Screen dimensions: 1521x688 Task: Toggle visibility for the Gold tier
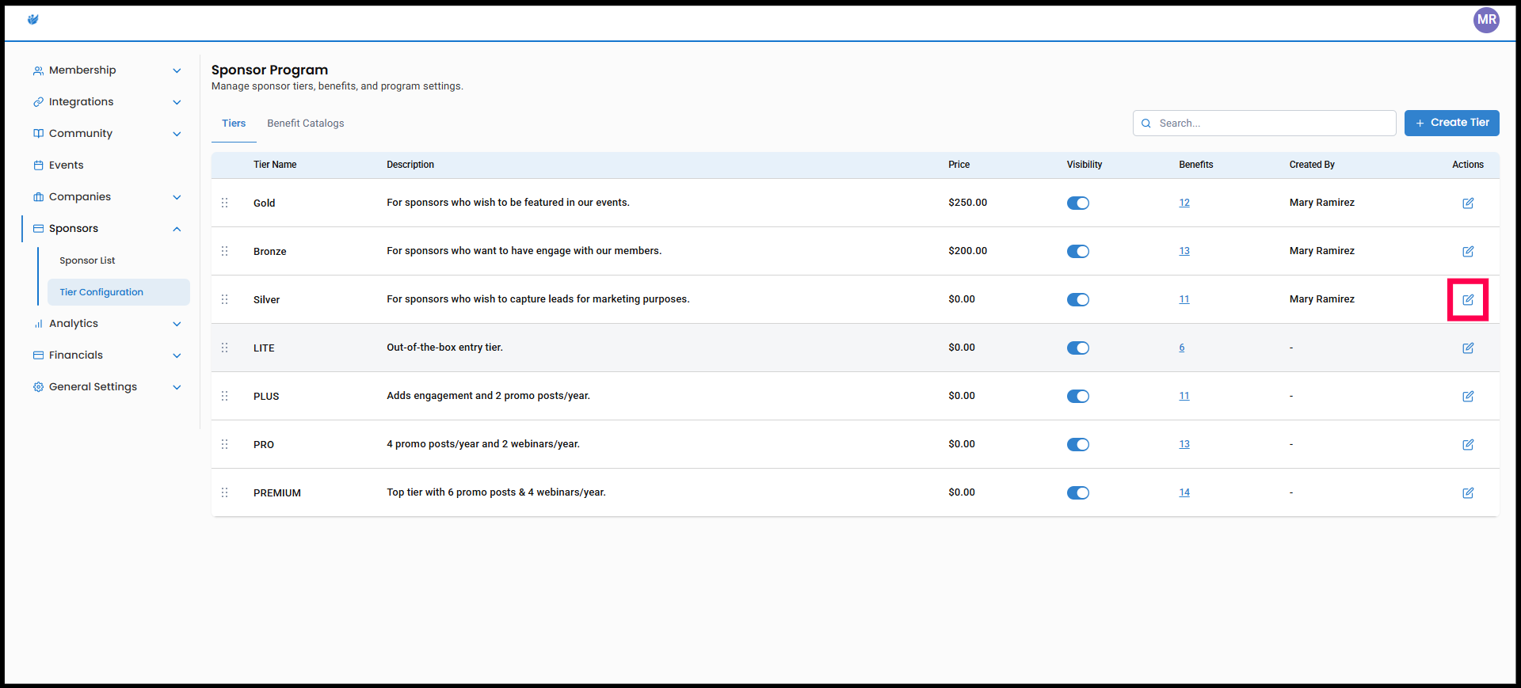click(1077, 203)
